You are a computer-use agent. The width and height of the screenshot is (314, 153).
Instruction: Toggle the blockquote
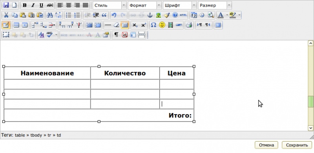pos(104,15)
